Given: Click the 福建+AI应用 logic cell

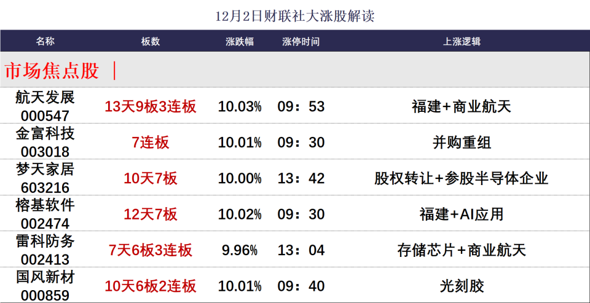Looking at the screenshot, I should click(462, 214).
